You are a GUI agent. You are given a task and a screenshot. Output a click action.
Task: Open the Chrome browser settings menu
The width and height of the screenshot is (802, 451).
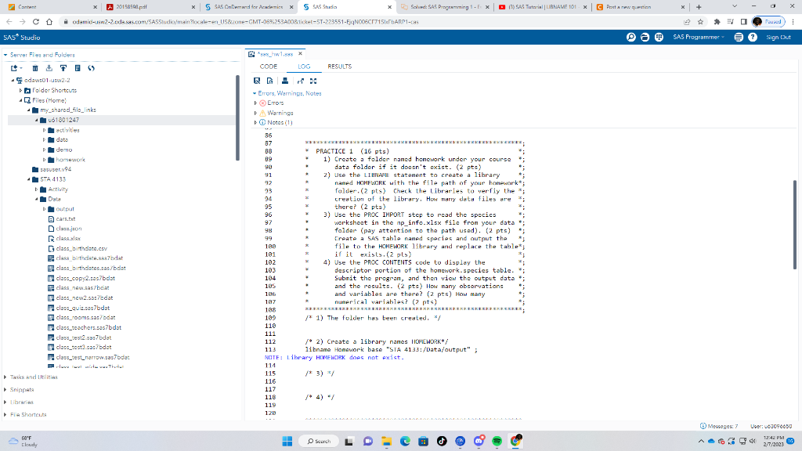(x=793, y=22)
